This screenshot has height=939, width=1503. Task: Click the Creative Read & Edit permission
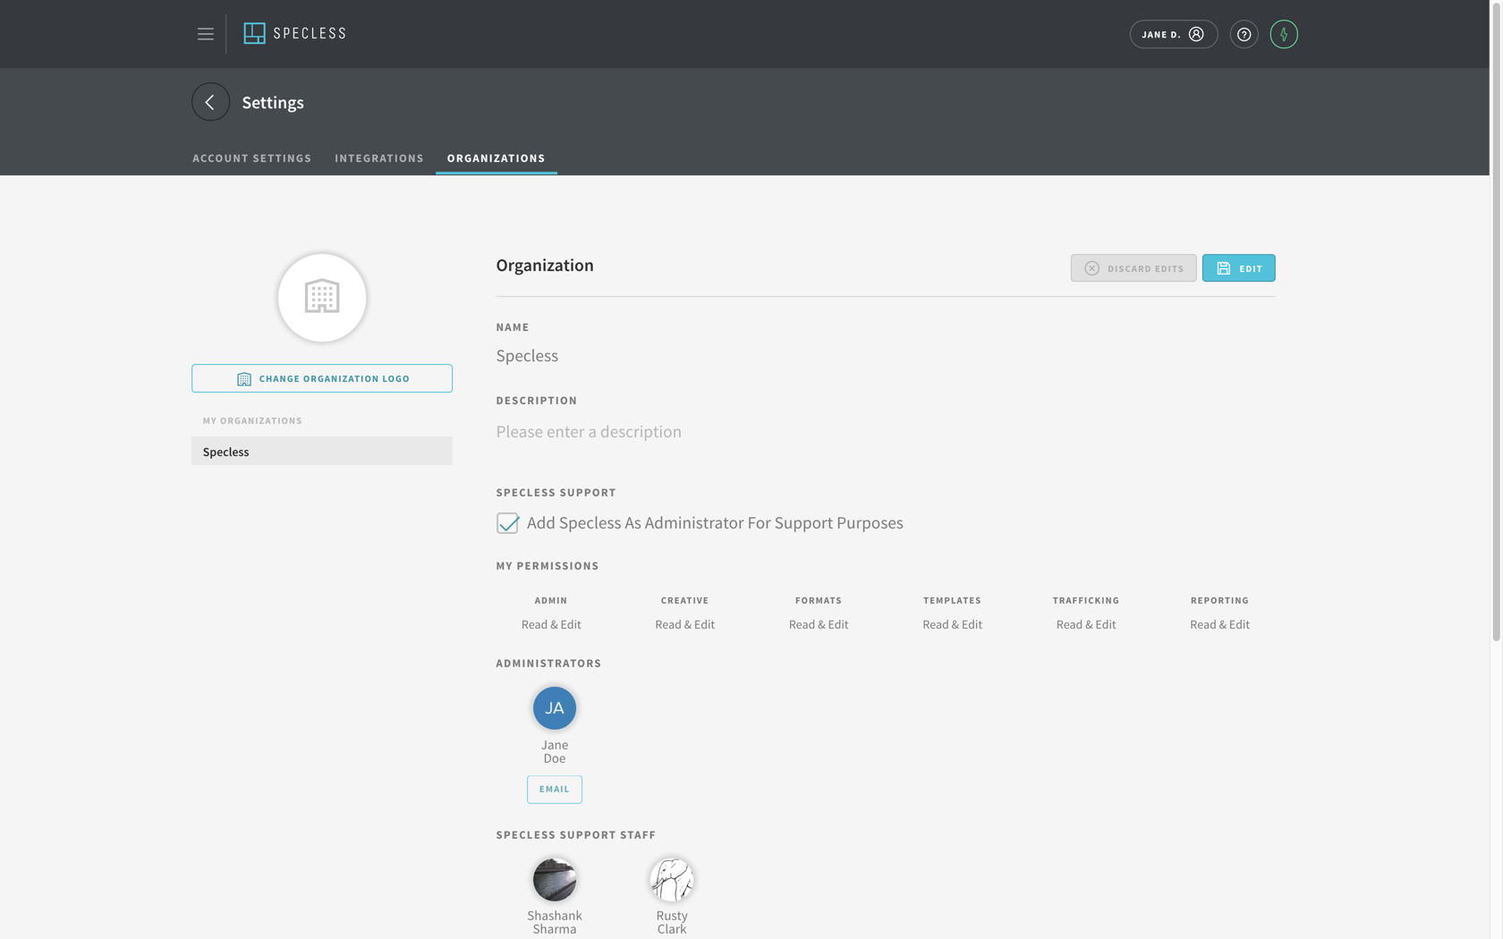pyautogui.click(x=684, y=624)
